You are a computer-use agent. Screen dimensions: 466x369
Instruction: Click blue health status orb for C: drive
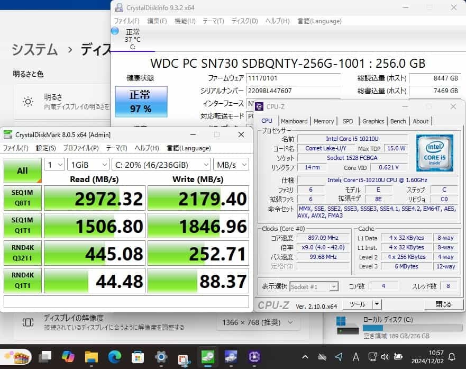tap(115, 31)
